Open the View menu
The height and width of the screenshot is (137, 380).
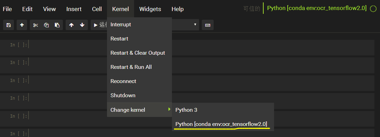click(49, 9)
